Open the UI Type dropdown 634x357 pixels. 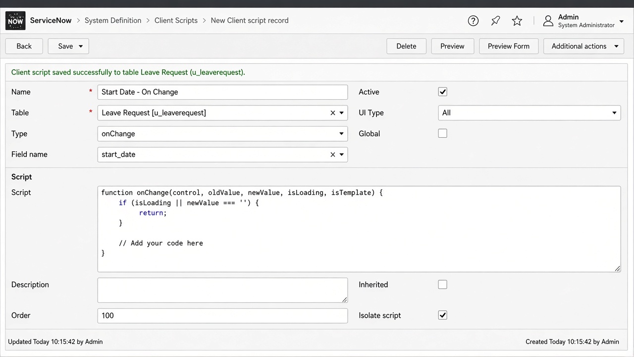coord(529,113)
